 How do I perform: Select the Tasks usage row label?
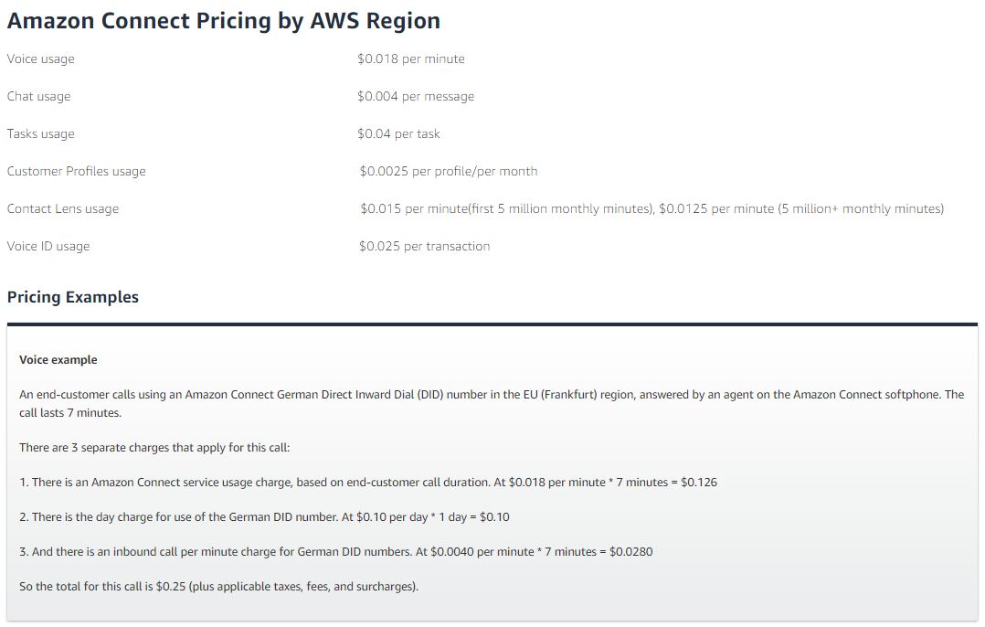pyautogui.click(x=41, y=134)
